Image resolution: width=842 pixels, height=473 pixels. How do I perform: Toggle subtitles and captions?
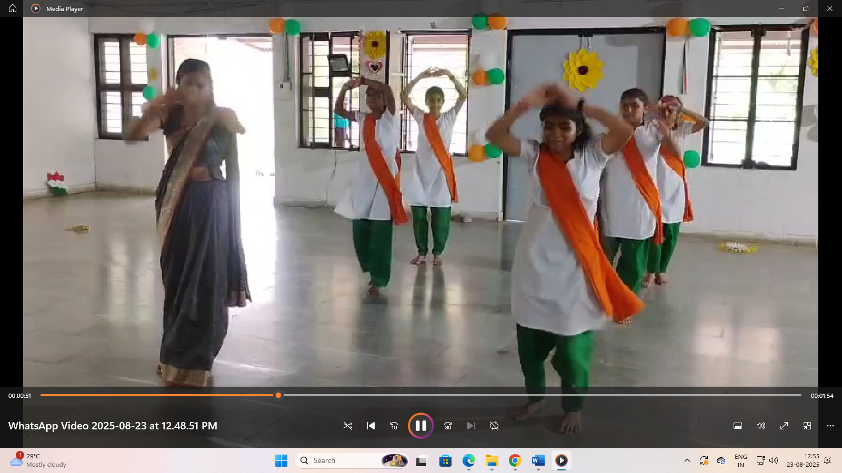point(738,426)
